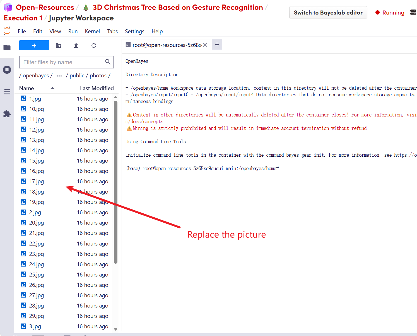Click the upload files icon
The width and height of the screenshot is (417, 336).
76,46
